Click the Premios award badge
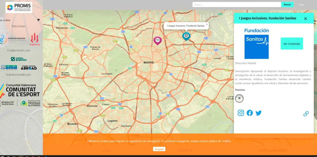This screenshot has height=157, width=317. [239, 98]
